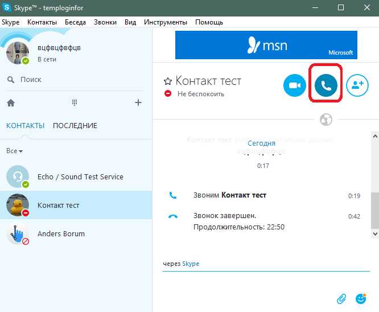Click the Поиск search field
The image size is (379, 312).
click(75, 80)
